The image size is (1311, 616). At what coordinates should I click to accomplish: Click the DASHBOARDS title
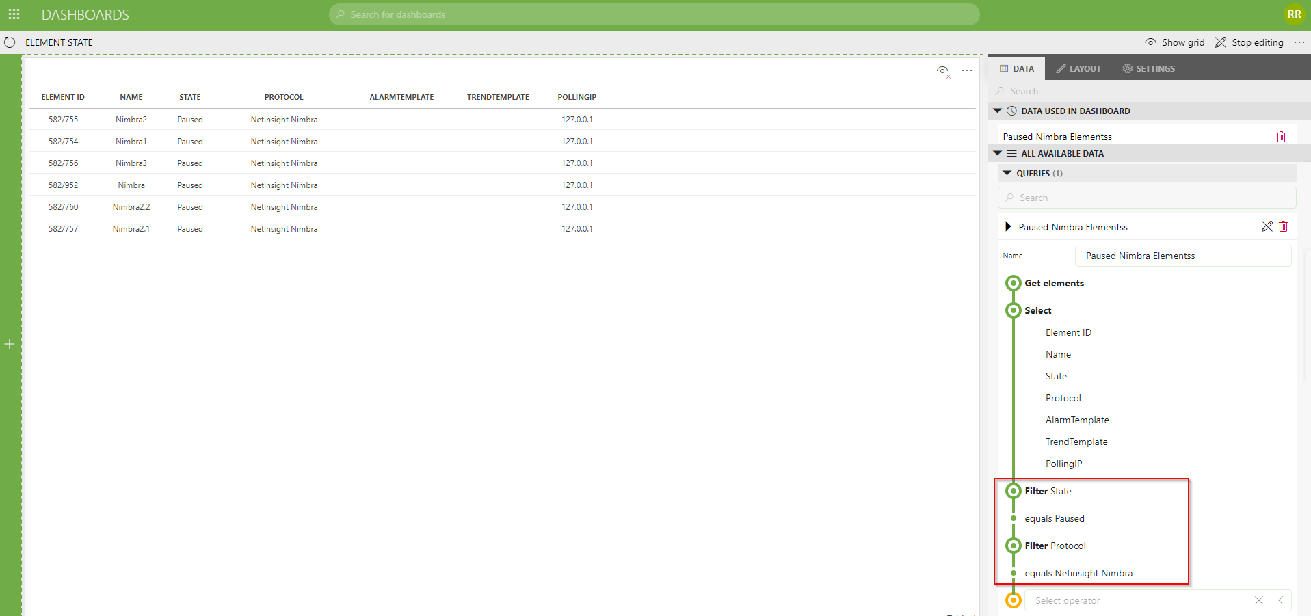(85, 14)
